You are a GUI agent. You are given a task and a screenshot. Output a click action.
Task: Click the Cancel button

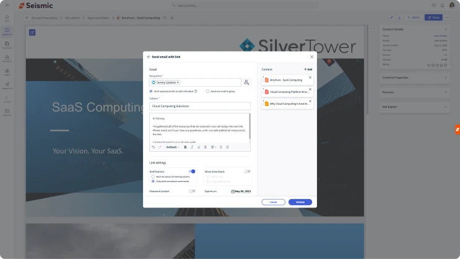click(x=273, y=202)
